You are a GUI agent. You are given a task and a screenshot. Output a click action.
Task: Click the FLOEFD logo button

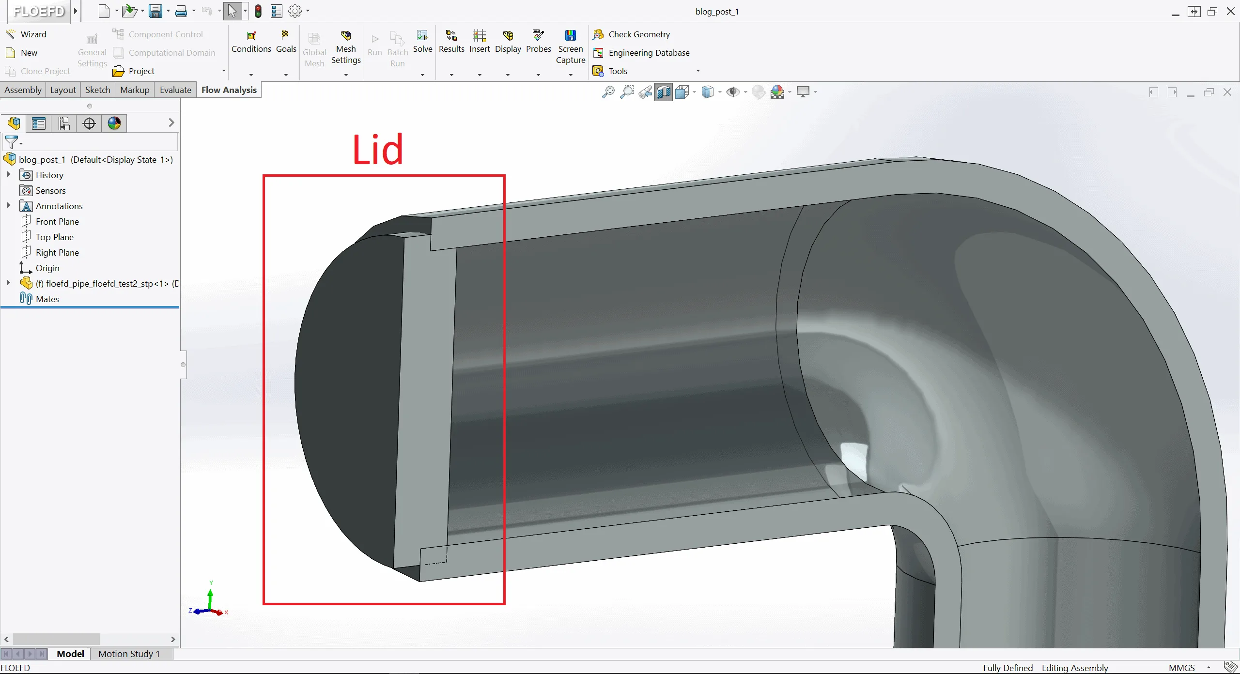39,11
